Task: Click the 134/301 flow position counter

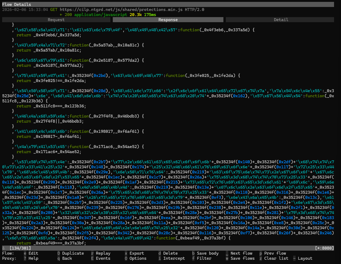Action: pos(21,248)
